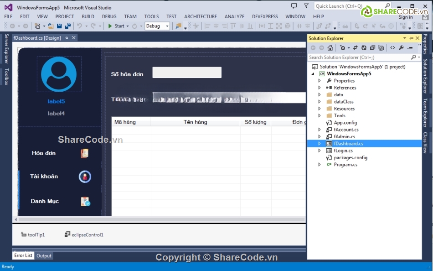Image resolution: width=433 pixels, height=271 pixels.
Task: Click the Redo arrow icon
Action: 93,26
